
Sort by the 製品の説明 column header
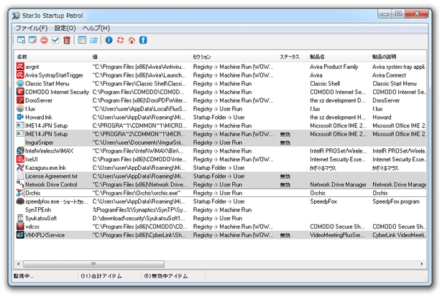(398, 57)
